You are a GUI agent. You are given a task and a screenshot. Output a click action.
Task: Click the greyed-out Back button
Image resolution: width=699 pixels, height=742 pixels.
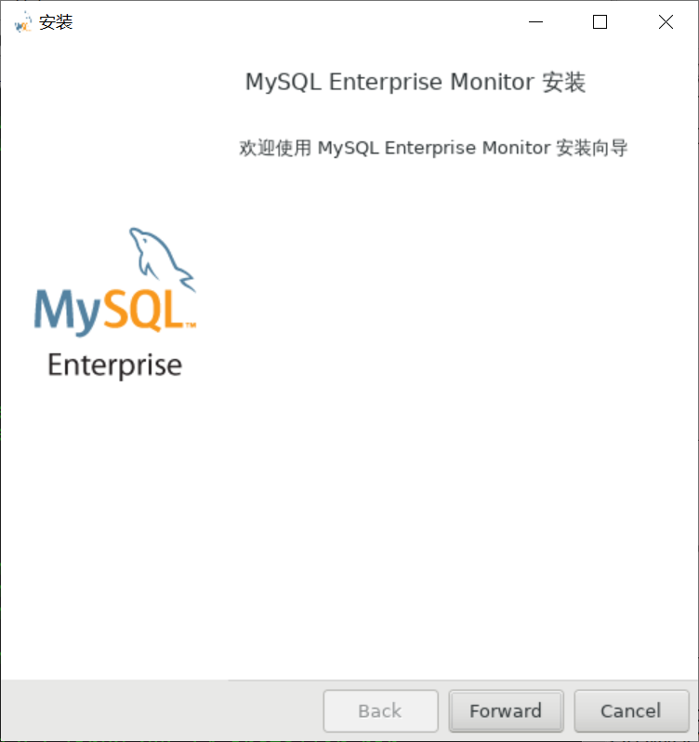(380, 711)
